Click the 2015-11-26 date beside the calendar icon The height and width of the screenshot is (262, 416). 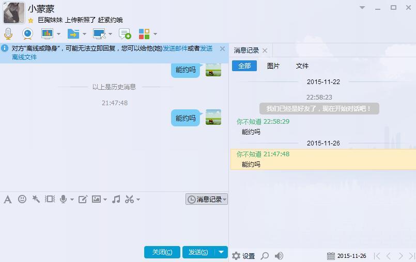click(x=351, y=256)
